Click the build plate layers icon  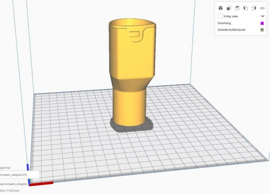(x=262, y=8)
